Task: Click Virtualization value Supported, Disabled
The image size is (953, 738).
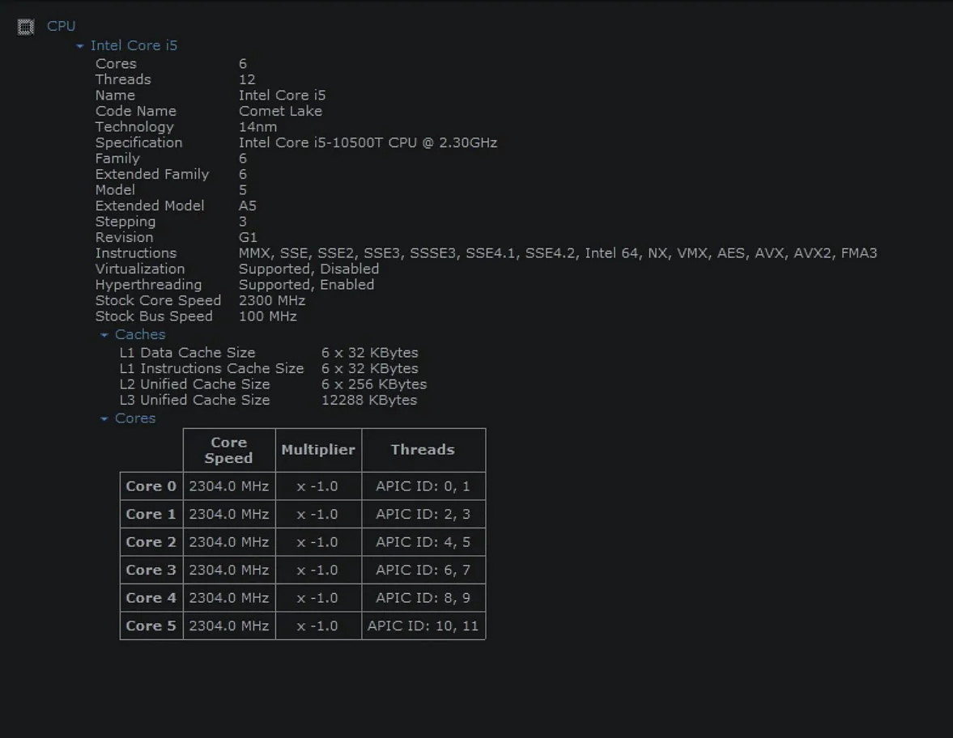Action: click(x=308, y=269)
